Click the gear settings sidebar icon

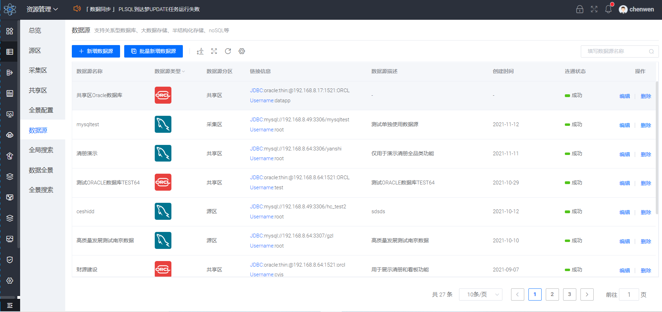click(10, 280)
